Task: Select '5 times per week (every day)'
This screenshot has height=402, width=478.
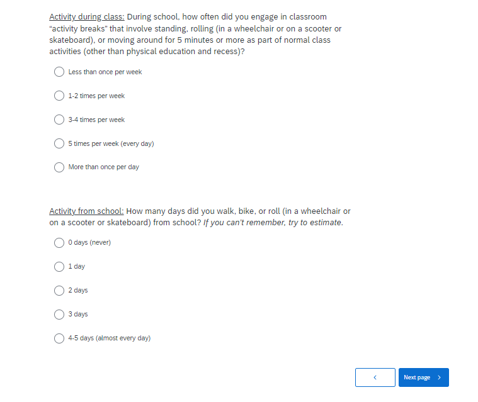Action: (x=59, y=143)
